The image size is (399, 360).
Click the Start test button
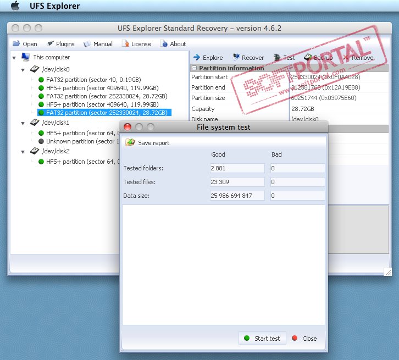pyautogui.click(x=262, y=338)
